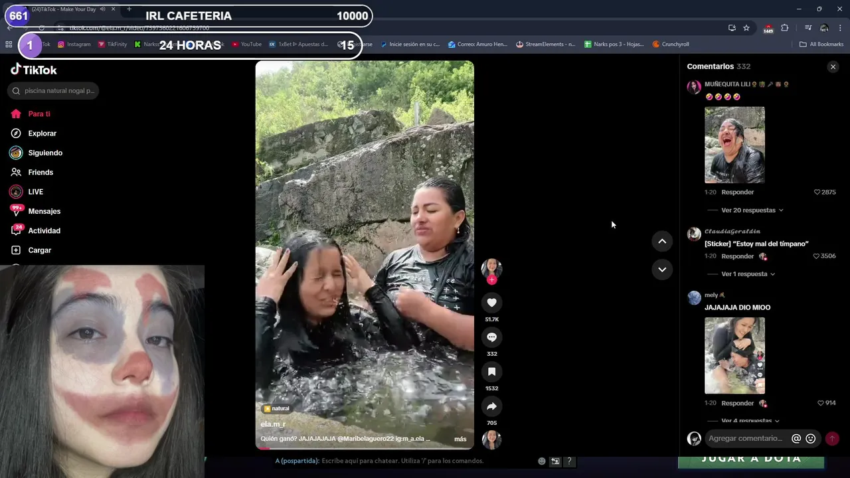Open the Friends section
The image size is (850, 478).
click(32, 173)
